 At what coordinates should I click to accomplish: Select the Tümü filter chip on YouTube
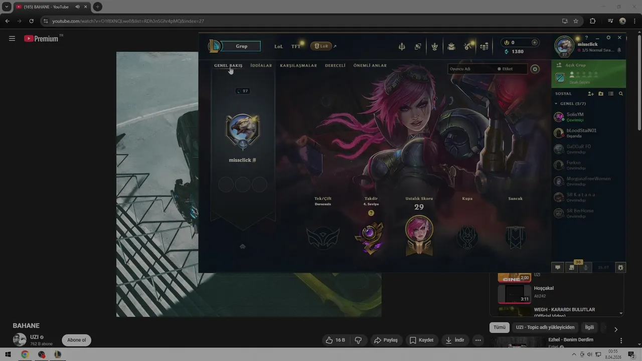(500, 327)
